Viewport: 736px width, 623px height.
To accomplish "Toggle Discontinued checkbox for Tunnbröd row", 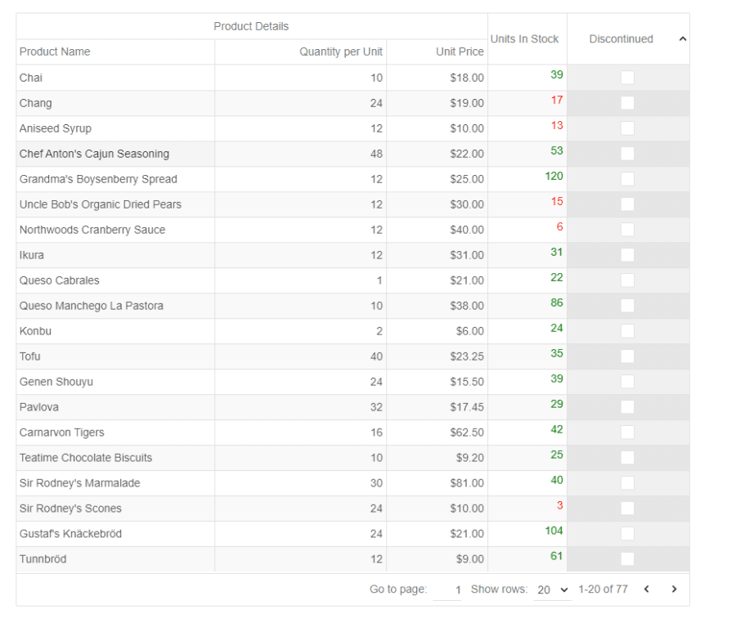I will coord(627,559).
